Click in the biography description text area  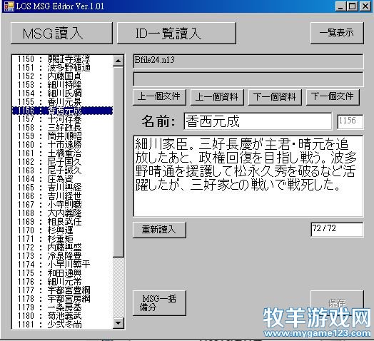tap(248, 176)
